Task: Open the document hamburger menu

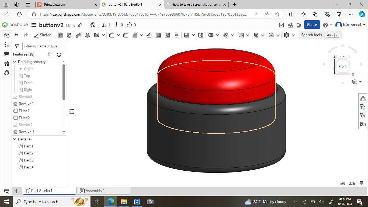Action: (34, 25)
